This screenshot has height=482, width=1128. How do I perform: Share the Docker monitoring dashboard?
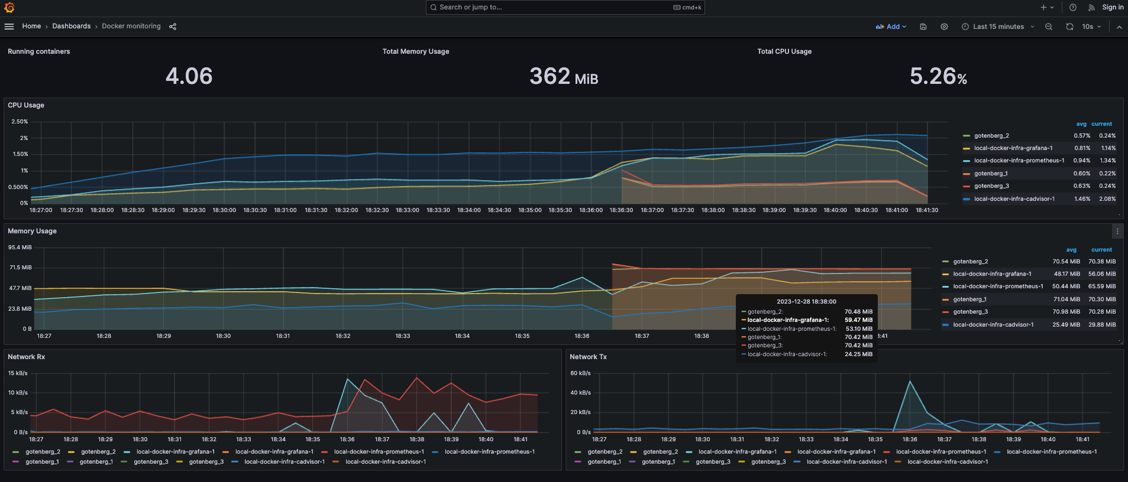[173, 27]
